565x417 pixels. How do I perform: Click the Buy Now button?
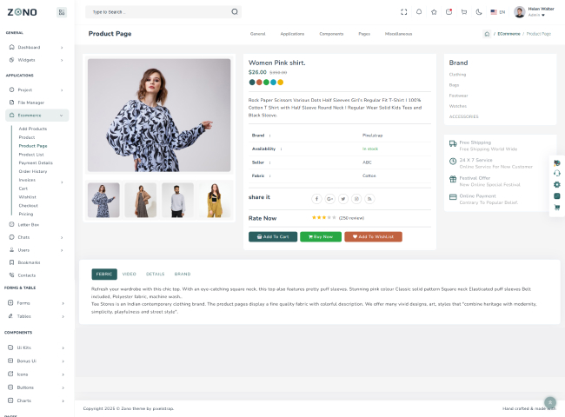pyautogui.click(x=321, y=236)
